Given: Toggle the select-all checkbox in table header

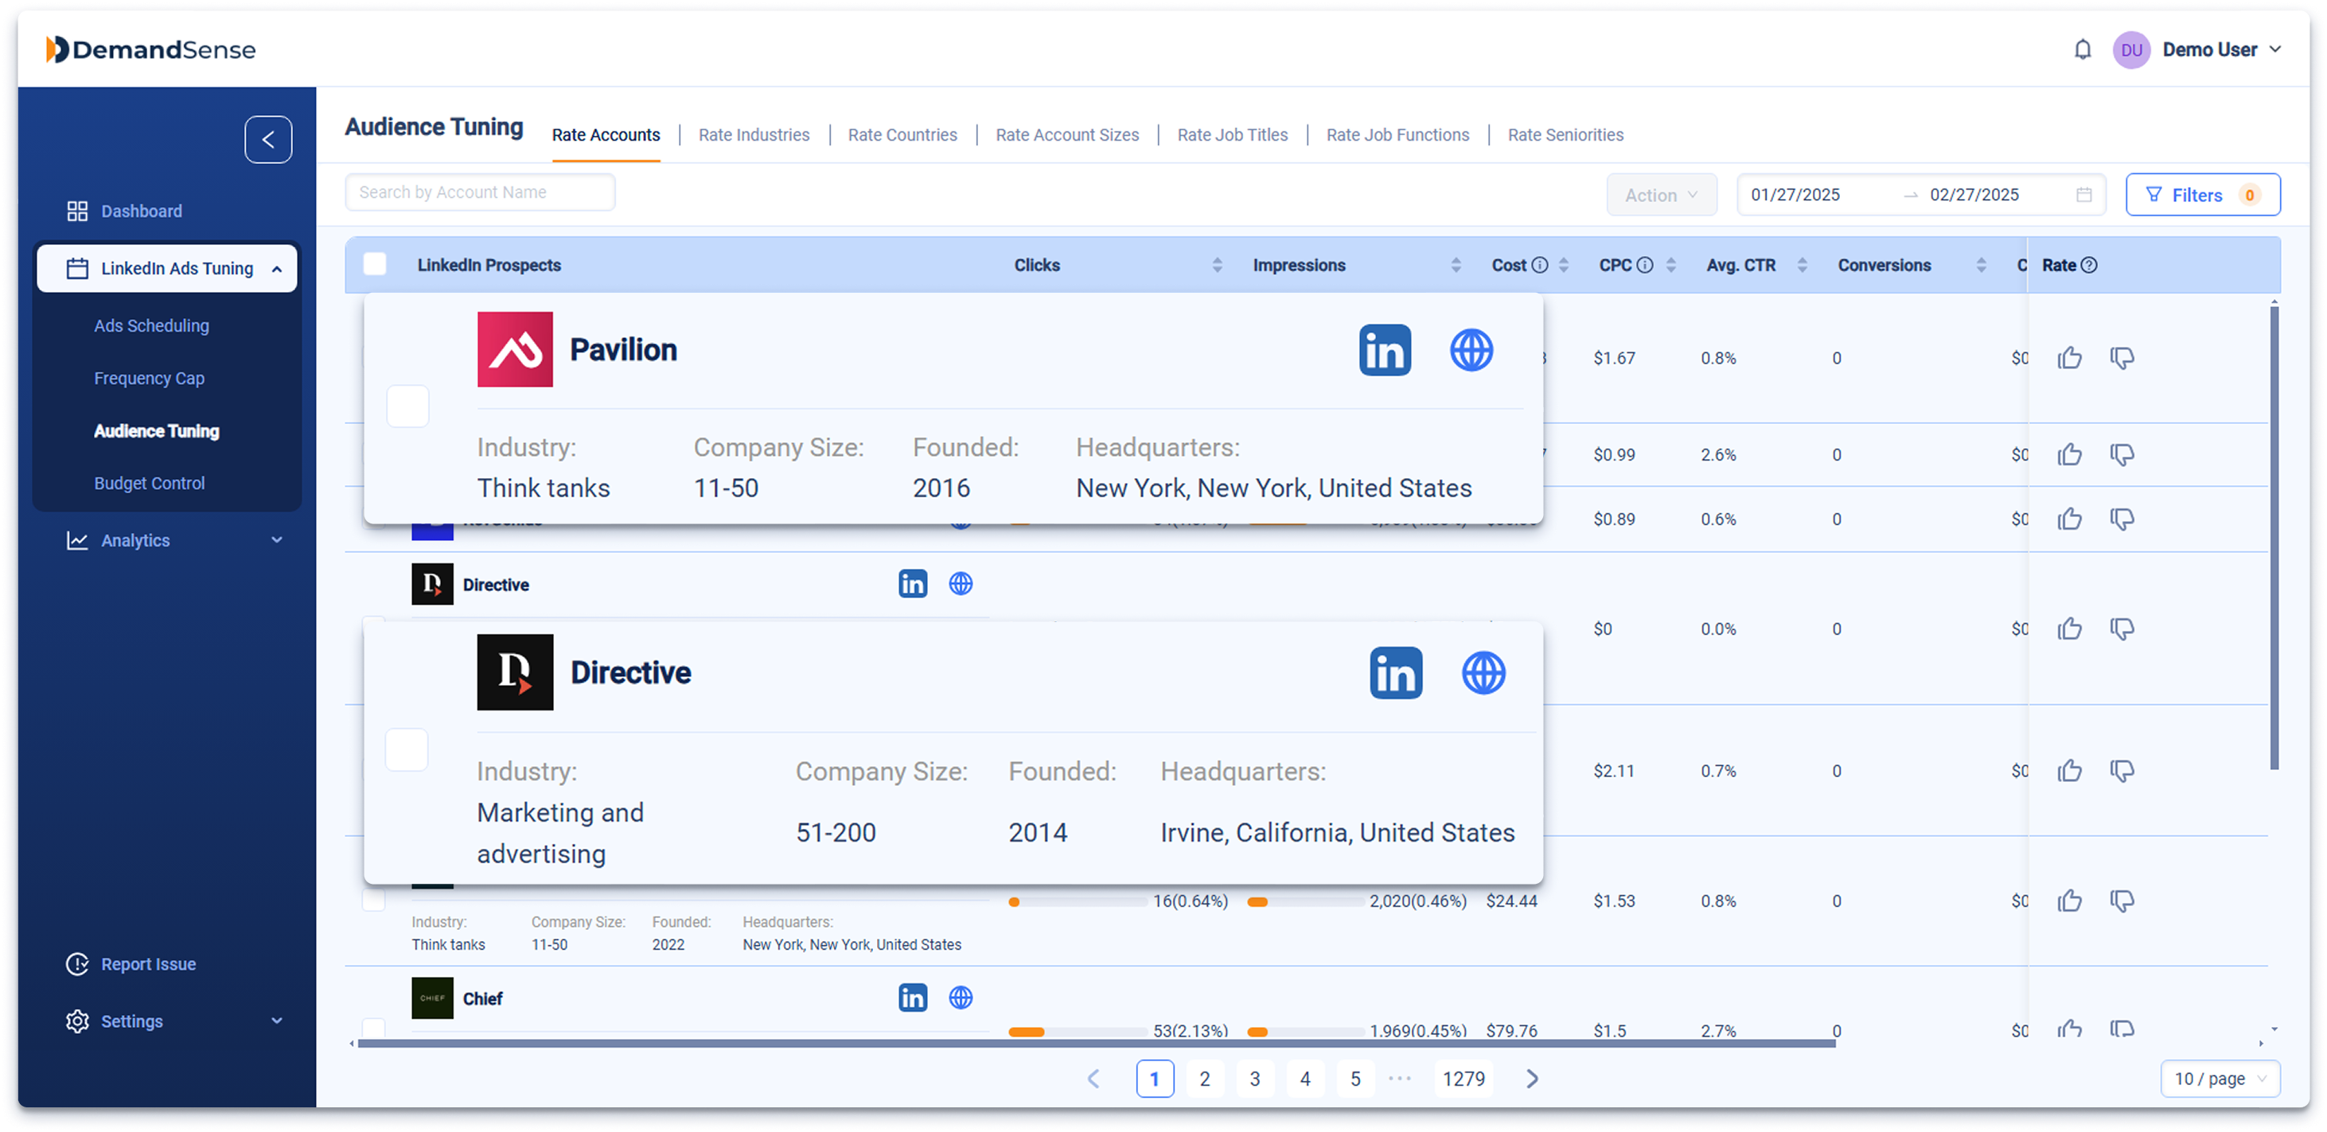Looking at the screenshot, I should point(375,264).
